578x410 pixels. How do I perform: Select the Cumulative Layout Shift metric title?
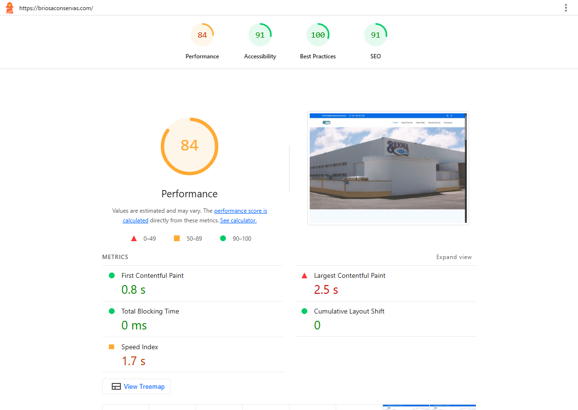[x=349, y=311]
